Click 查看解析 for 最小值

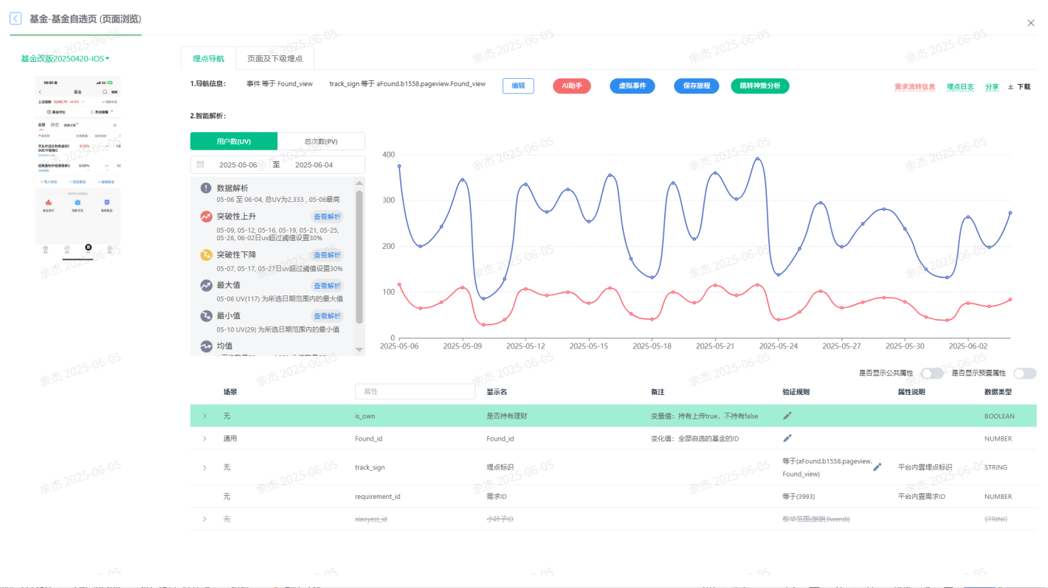(328, 316)
